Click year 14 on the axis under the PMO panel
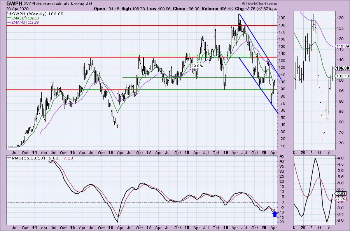Image resolution: width=350 pixels, height=231 pixels. coord(34,227)
